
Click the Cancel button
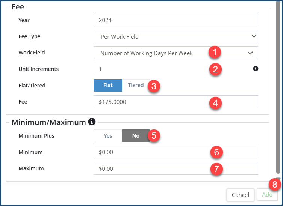tap(240, 195)
